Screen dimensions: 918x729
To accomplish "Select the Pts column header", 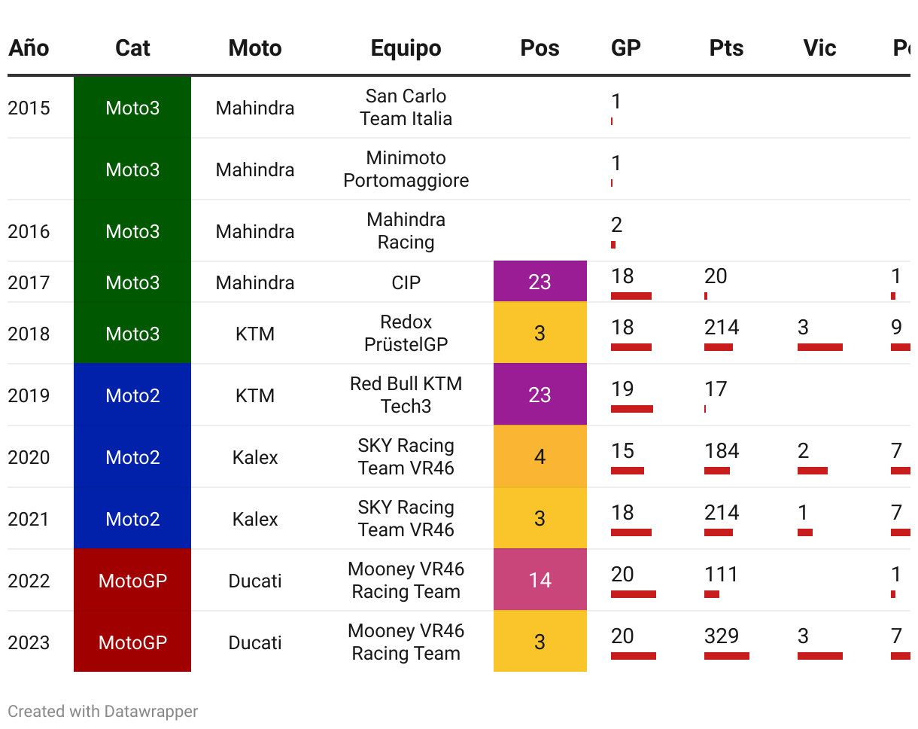I will coord(726,48).
